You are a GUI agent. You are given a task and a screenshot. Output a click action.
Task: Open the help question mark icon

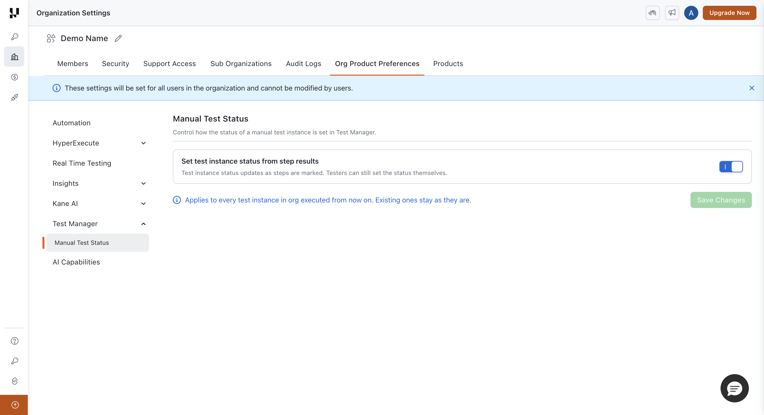(x=15, y=341)
